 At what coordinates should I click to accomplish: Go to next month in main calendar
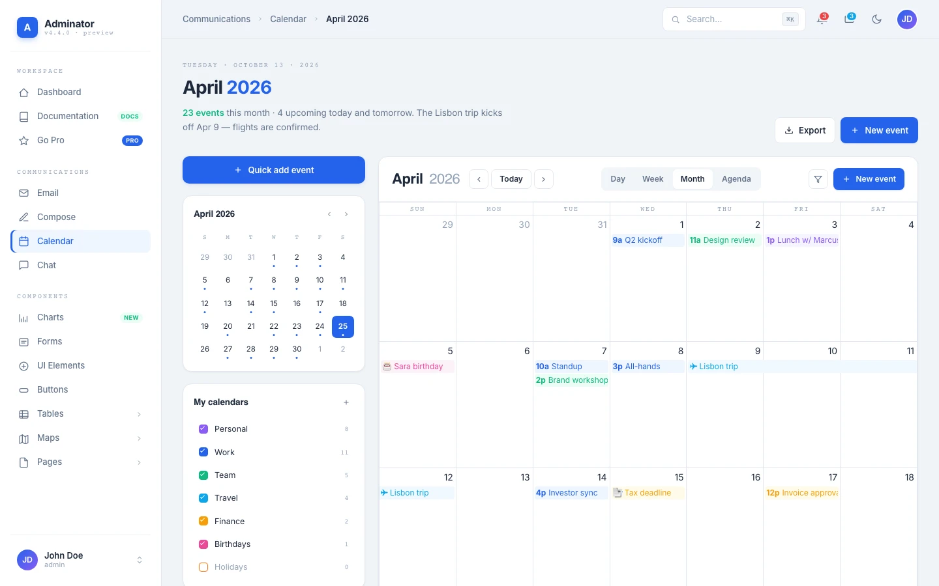[544, 179]
